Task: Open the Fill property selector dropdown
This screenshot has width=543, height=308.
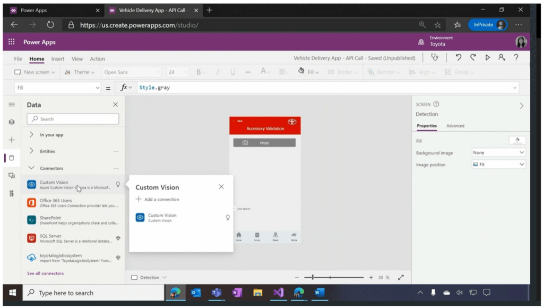Action: click(x=59, y=88)
